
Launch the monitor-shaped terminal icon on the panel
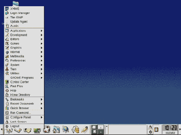(37, 131)
